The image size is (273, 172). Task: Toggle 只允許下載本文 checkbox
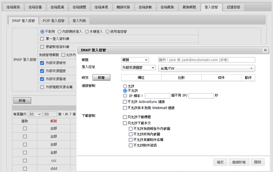click(x=125, y=123)
